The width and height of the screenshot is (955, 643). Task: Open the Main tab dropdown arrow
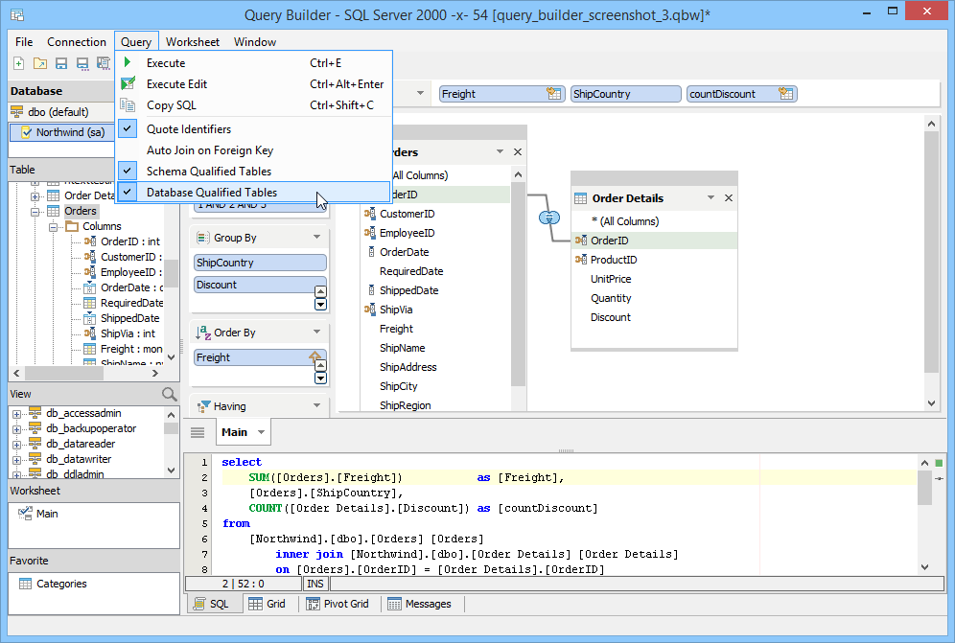pyautogui.click(x=262, y=432)
